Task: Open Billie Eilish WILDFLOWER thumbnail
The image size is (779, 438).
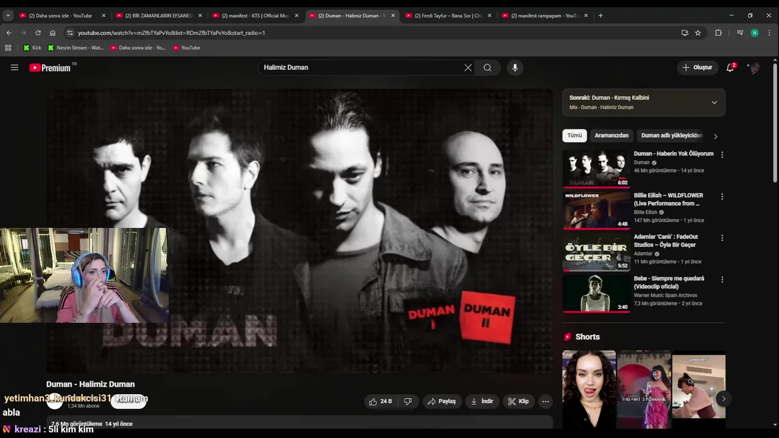Action: (596, 210)
